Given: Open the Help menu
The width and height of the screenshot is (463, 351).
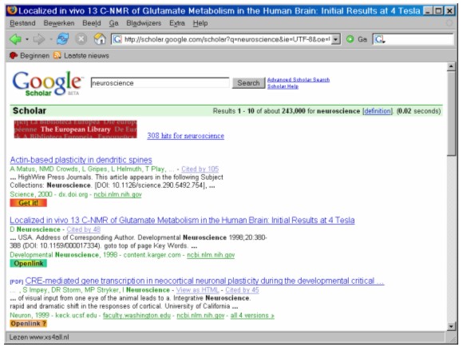Looking at the screenshot, I should 200,23.
